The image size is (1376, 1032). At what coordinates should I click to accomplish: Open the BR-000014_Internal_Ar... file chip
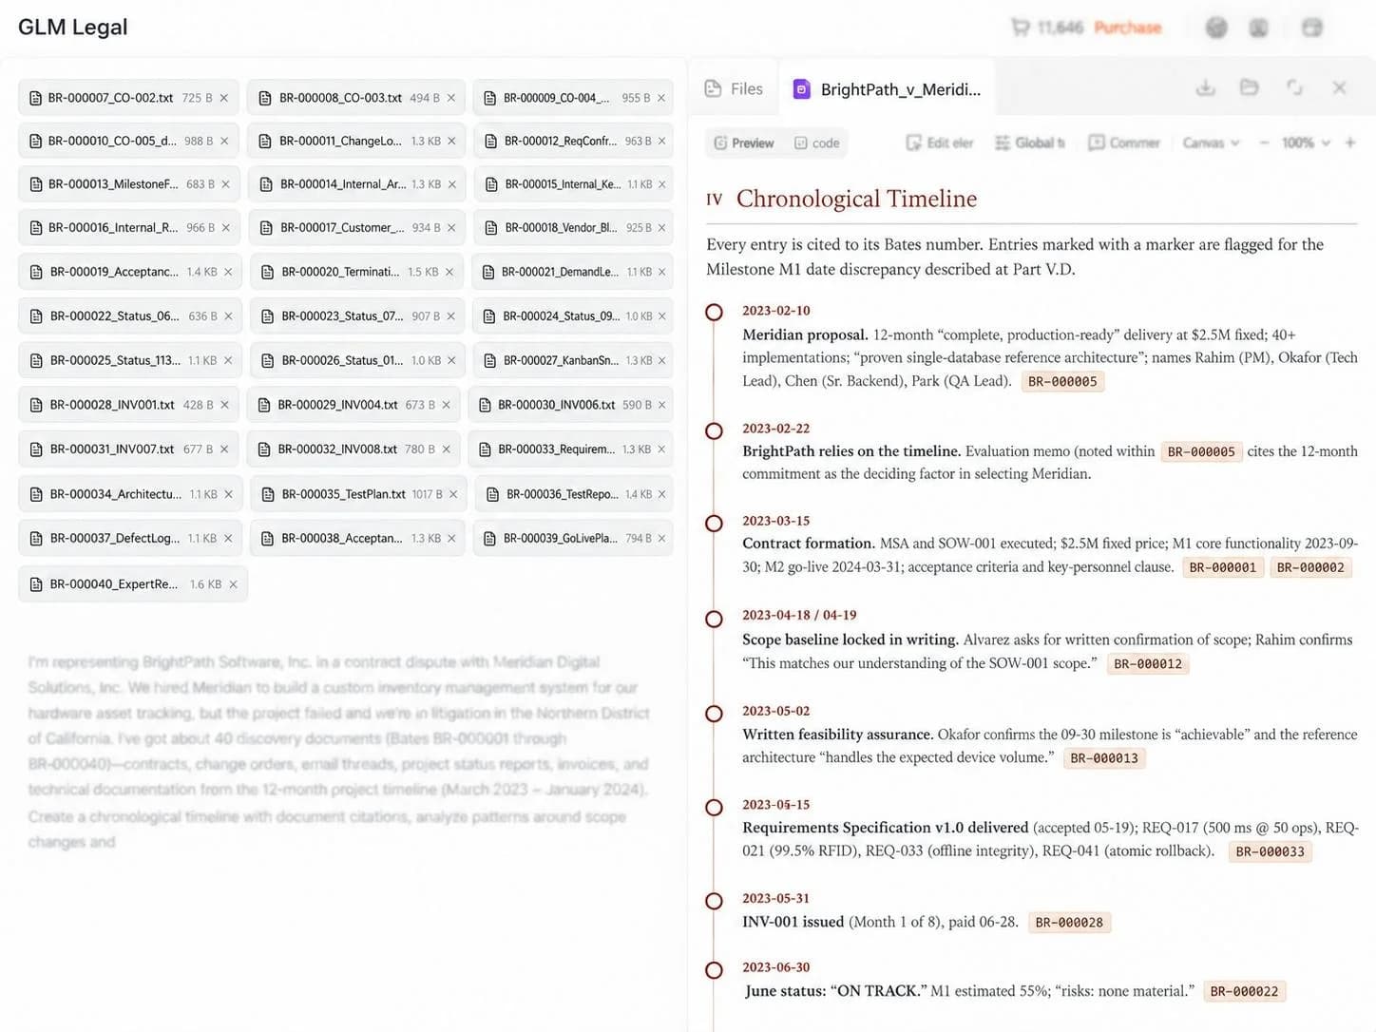click(357, 184)
